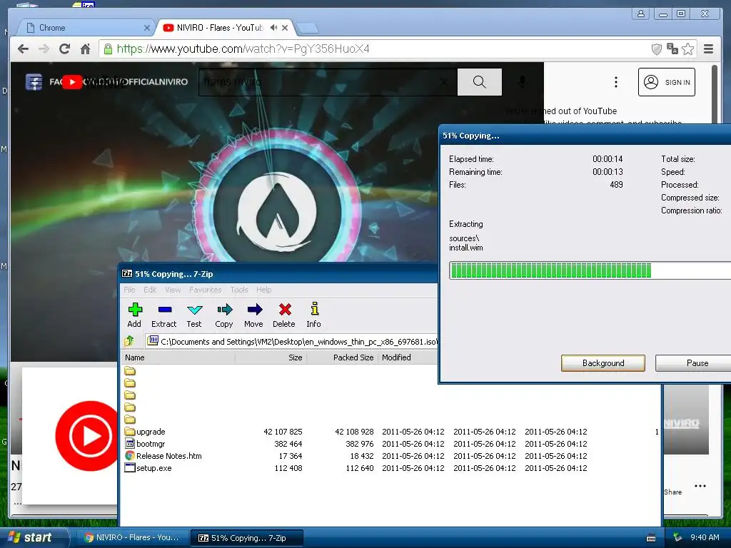Click the shield icon in address bar
The width and height of the screenshot is (731, 548).
click(x=657, y=49)
